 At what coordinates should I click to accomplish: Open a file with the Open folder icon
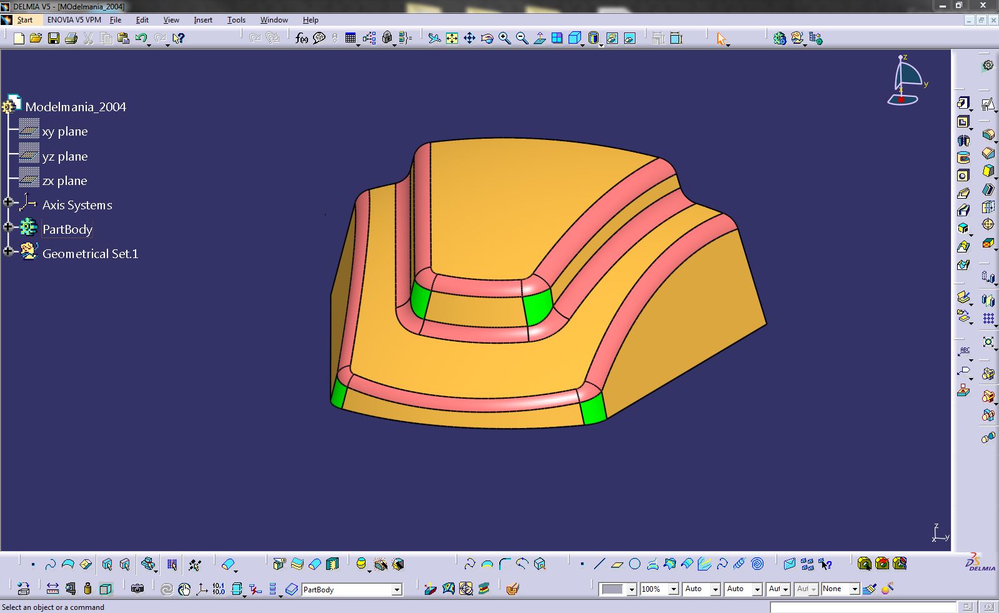point(36,38)
